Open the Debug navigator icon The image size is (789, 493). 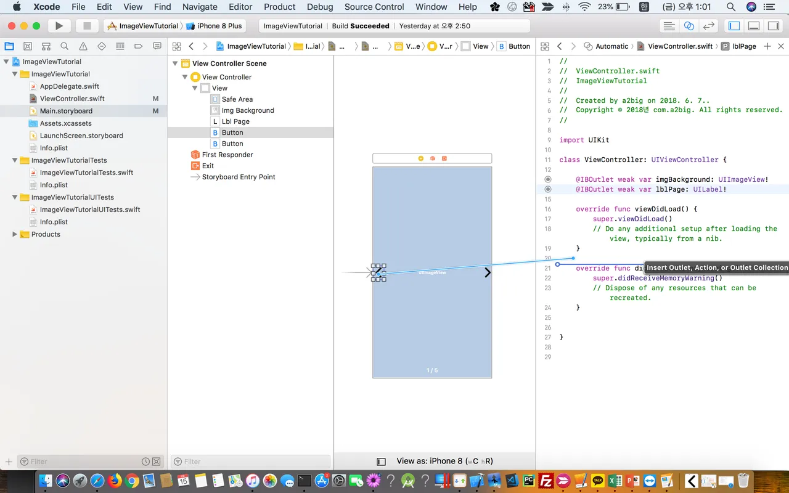tap(120, 46)
